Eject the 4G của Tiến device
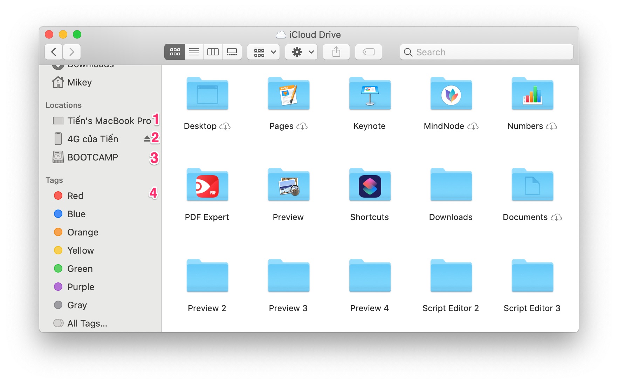The height and width of the screenshot is (384, 618). click(x=147, y=139)
